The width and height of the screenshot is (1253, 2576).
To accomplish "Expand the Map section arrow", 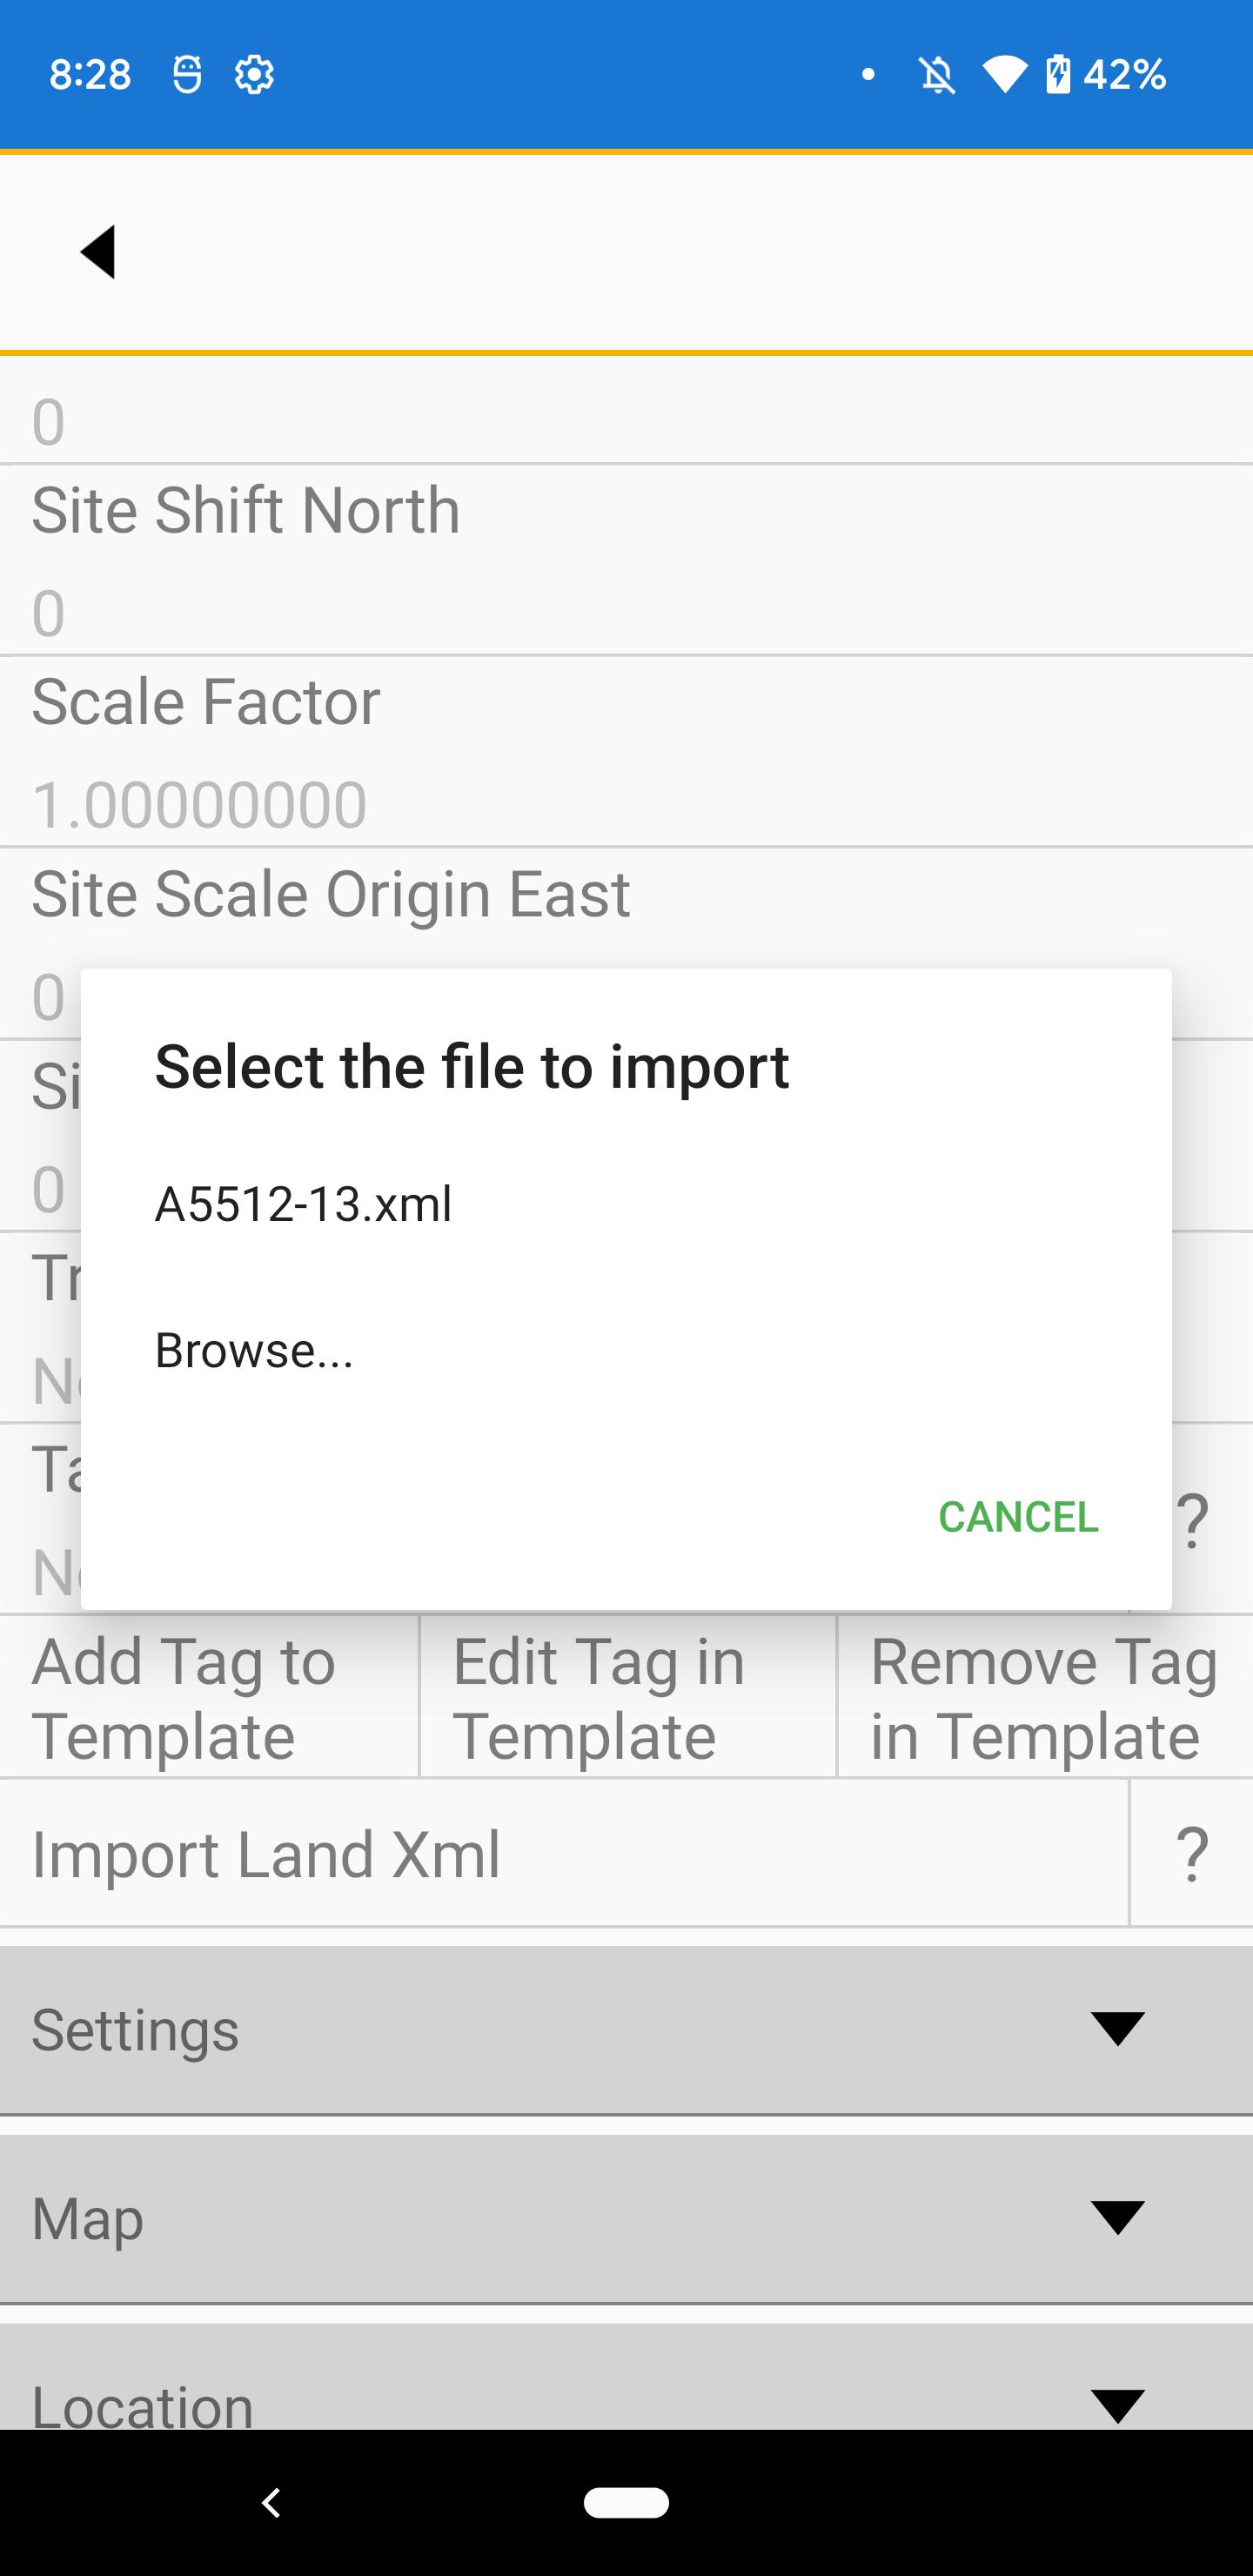I will (x=1117, y=2217).
